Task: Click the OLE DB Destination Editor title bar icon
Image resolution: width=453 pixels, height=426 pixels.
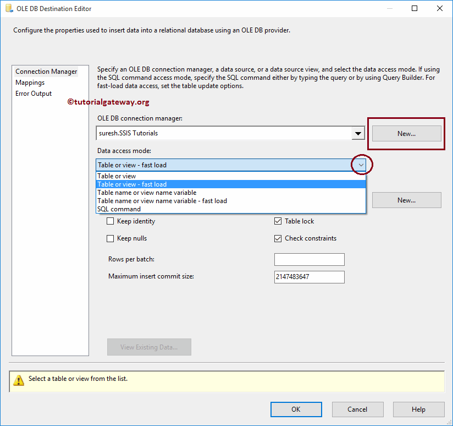Action: [x=9, y=8]
